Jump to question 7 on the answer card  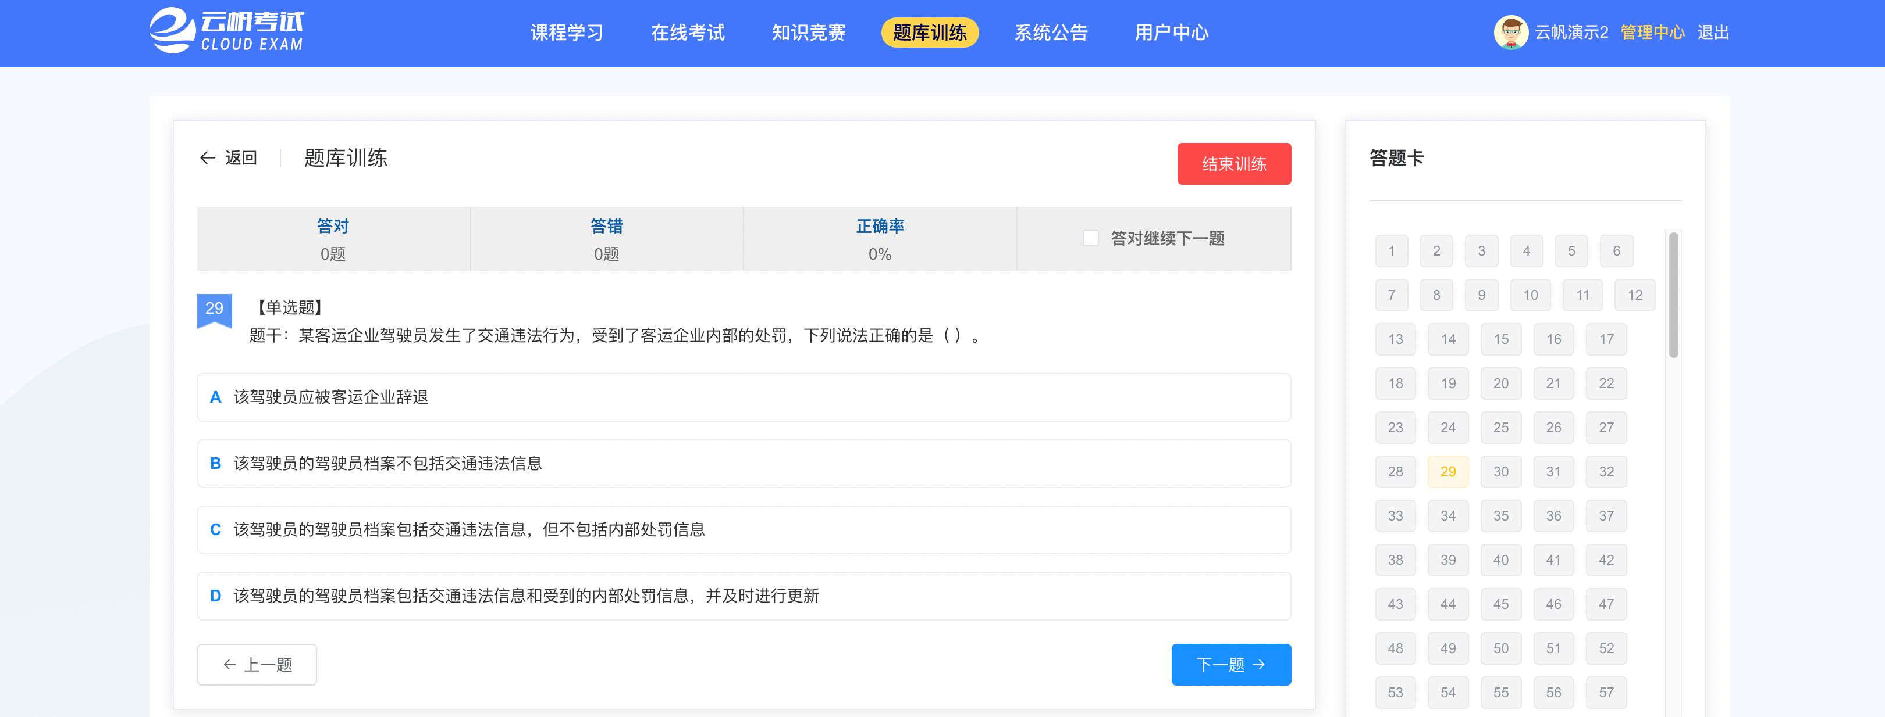(1391, 295)
